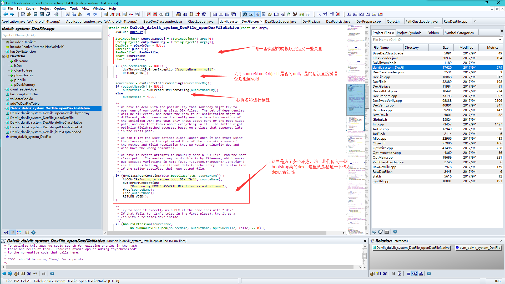Undo the last edit from the toolbar
505x284 pixels.
click(x=88, y=14)
